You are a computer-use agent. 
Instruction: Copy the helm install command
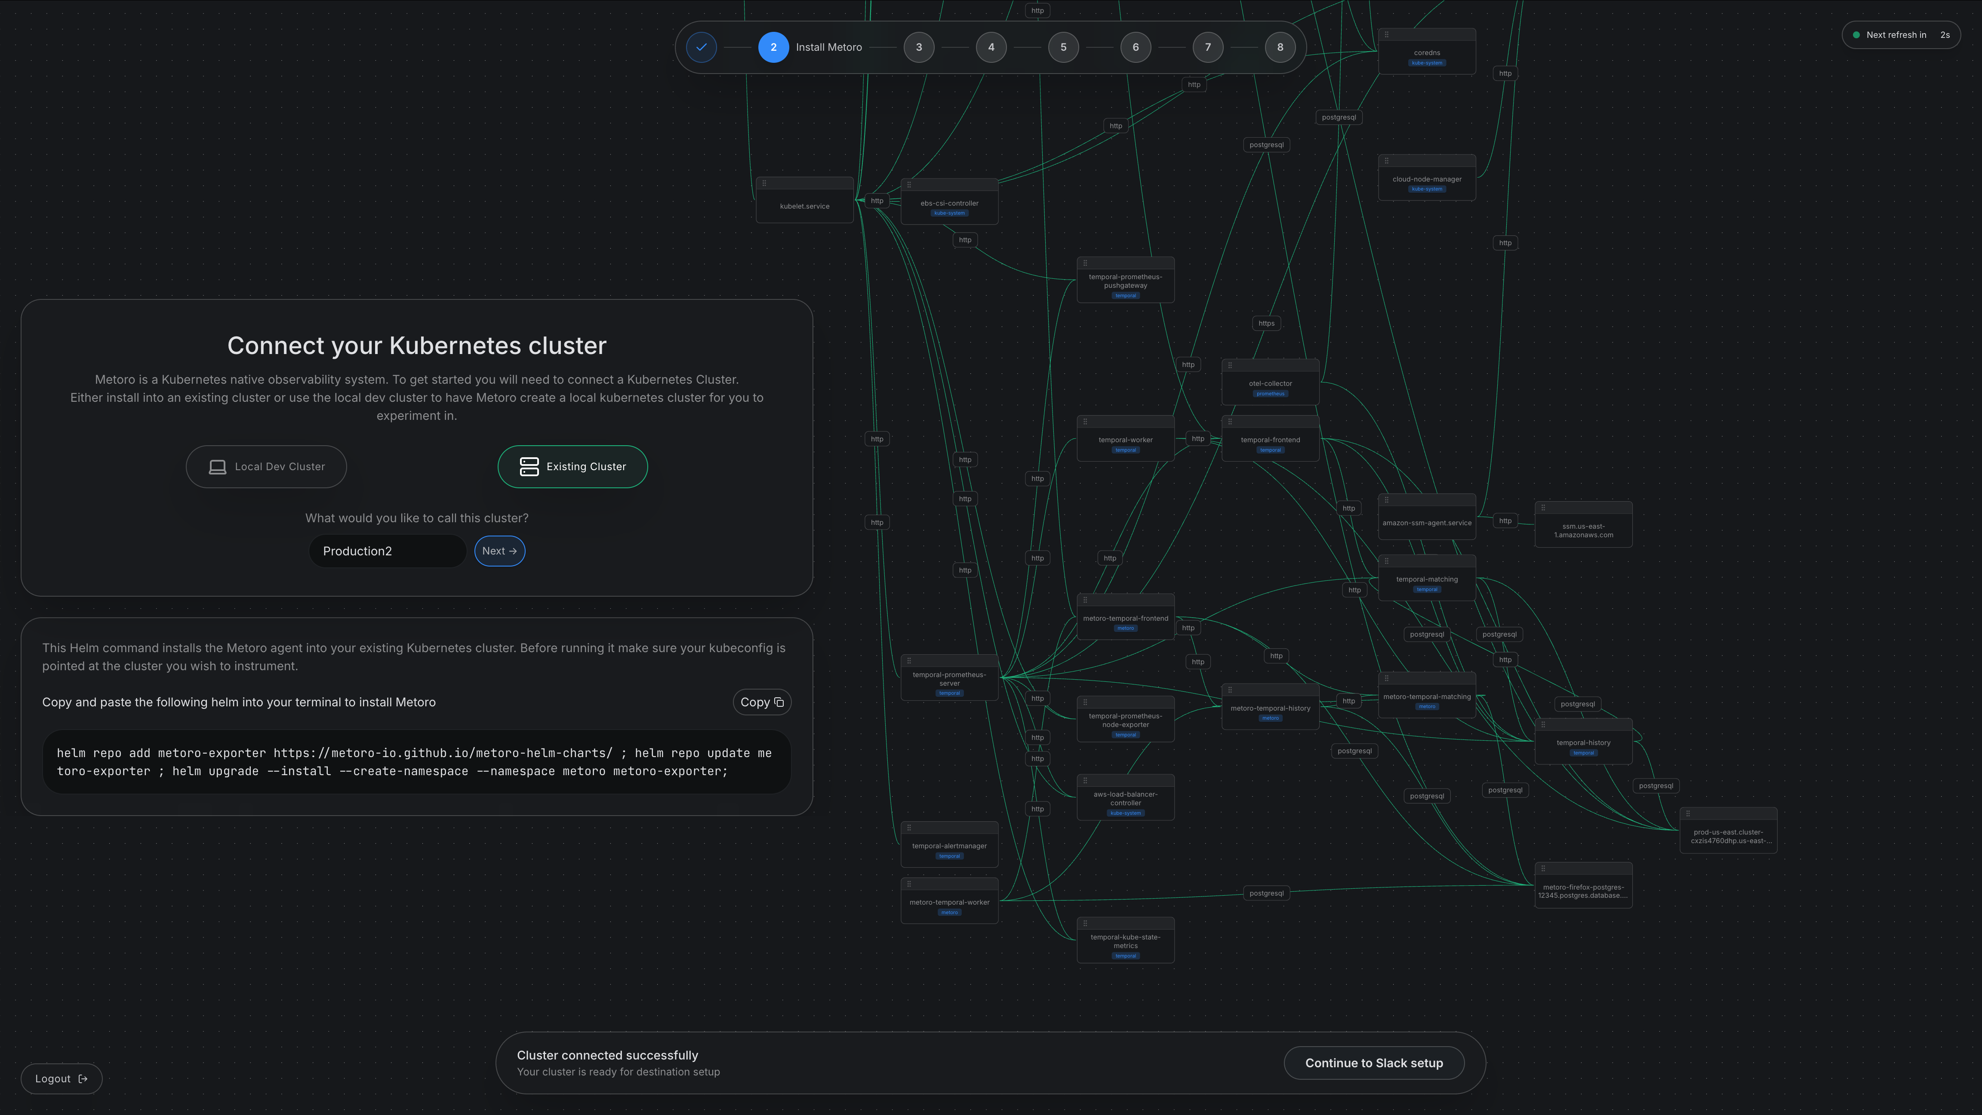(762, 702)
